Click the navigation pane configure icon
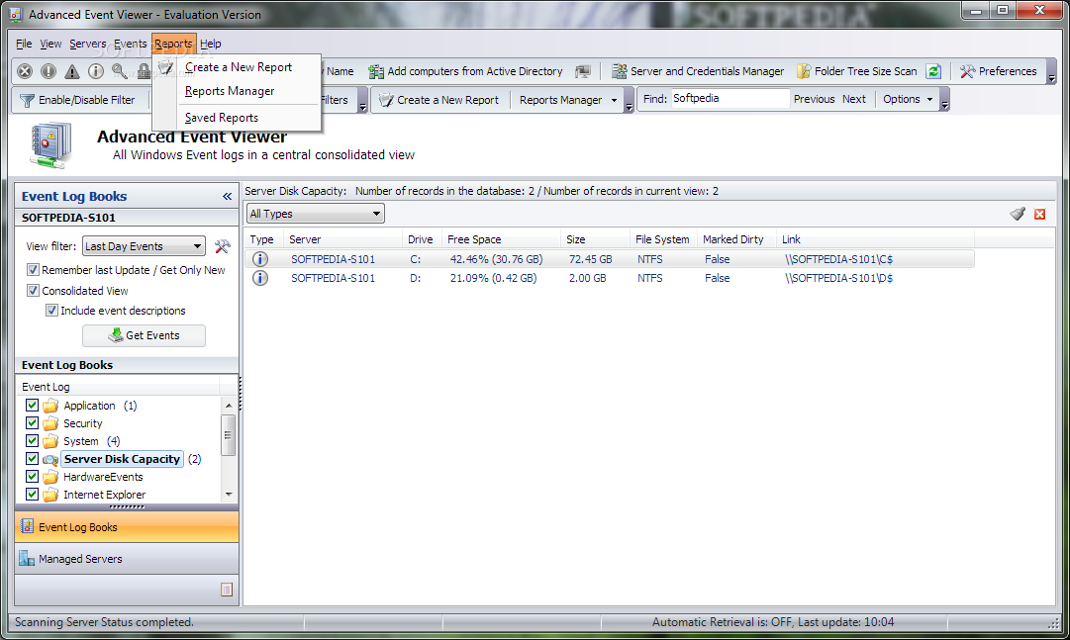1070x640 pixels. [228, 590]
